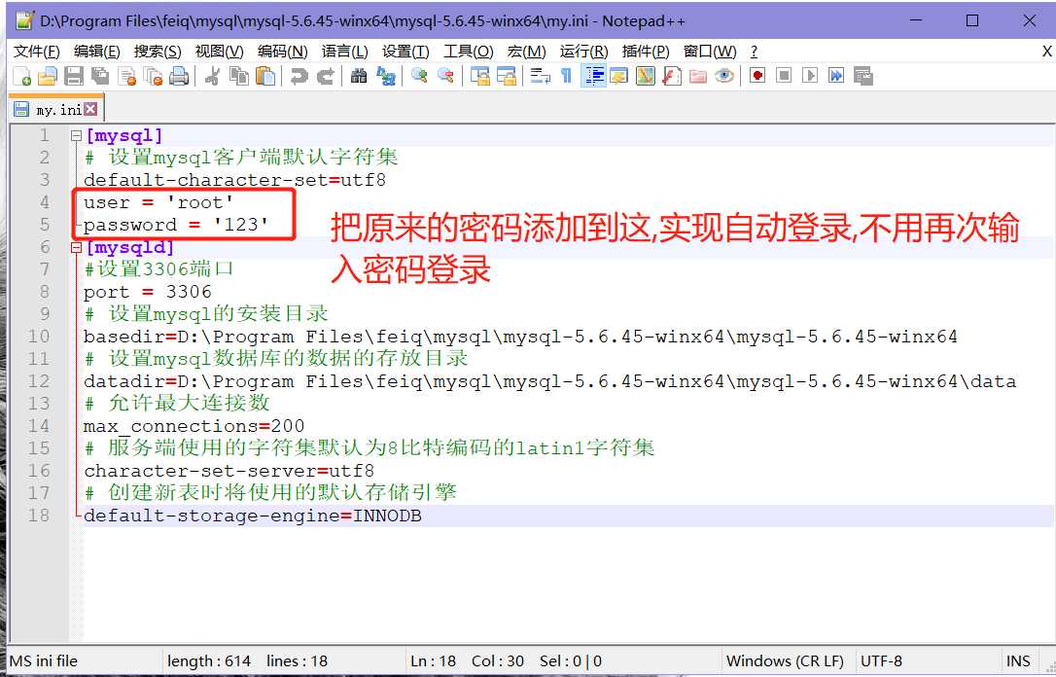This screenshot has height=677, width=1056.
Task: Close the my.ini tab with its red X
Action: [x=90, y=109]
